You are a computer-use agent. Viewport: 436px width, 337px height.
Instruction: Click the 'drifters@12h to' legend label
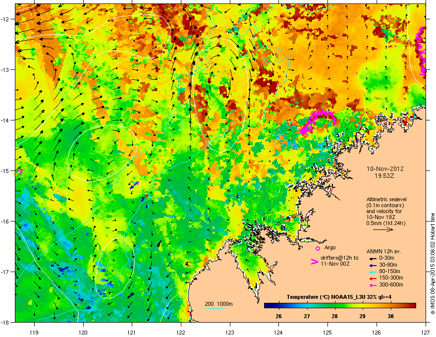[x=339, y=258]
